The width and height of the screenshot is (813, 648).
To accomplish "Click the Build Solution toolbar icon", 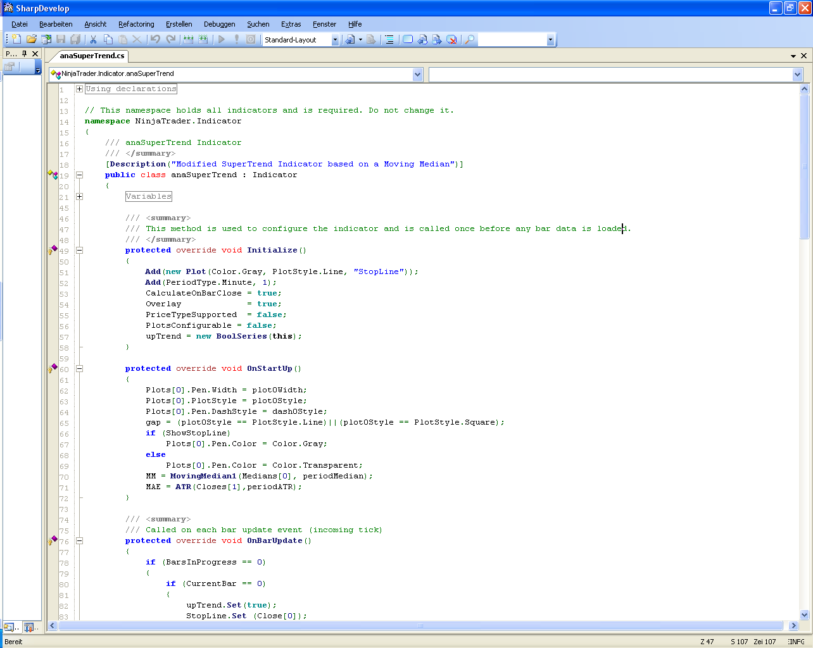I will tap(188, 39).
